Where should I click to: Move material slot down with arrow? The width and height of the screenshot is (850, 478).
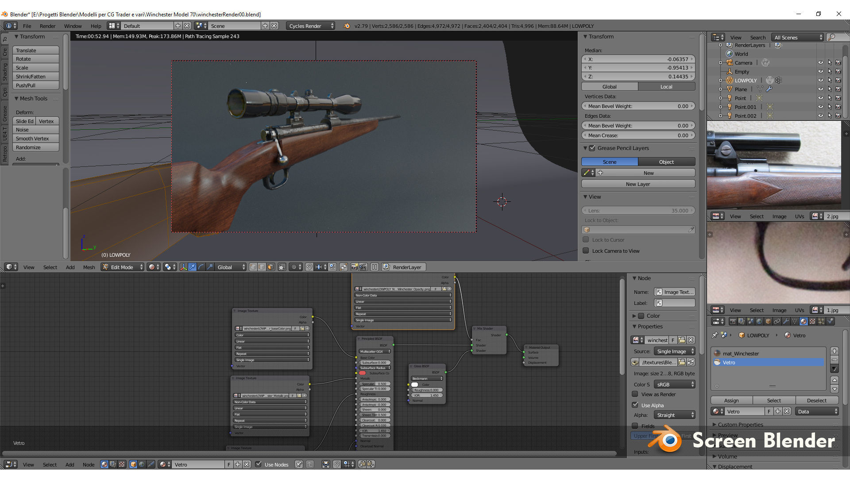(834, 389)
